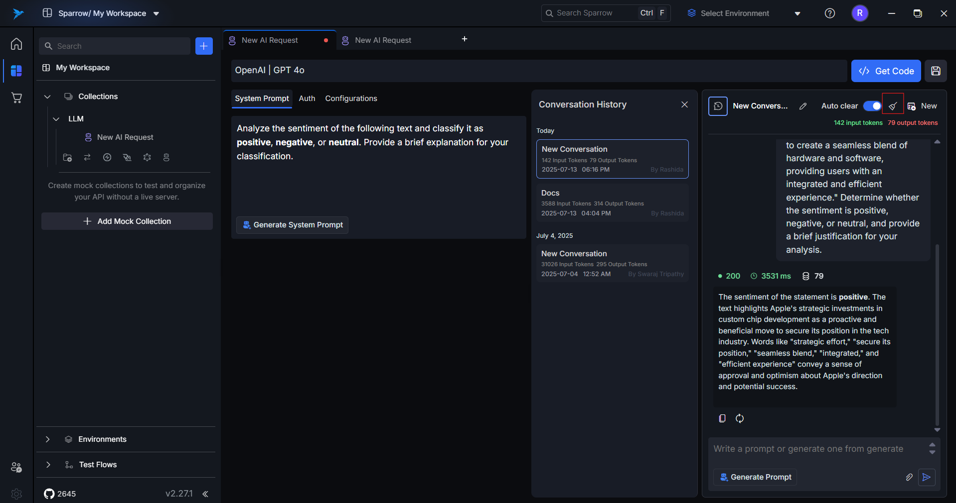Viewport: 956px width, 503px height.
Task: Add a REST API request icon
Action: pyautogui.click(x=87, y=157)
